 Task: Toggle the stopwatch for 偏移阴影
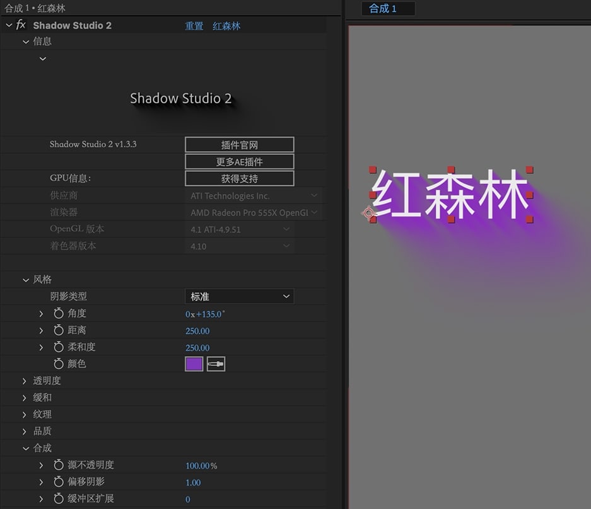point(59,481)
